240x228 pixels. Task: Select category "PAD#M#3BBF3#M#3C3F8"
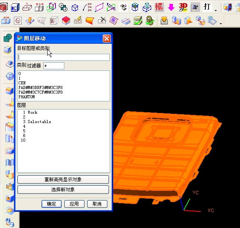pyautogui.click(x=64, y=87)
